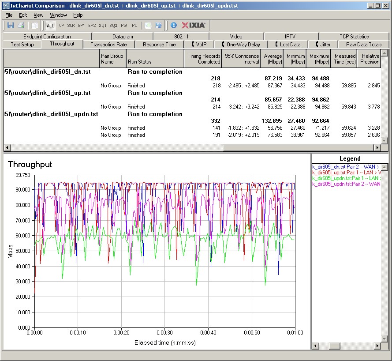Viewport: 392px width, 361px height.
Task: Click average value 132.895 cell
Action: [272, 121]
